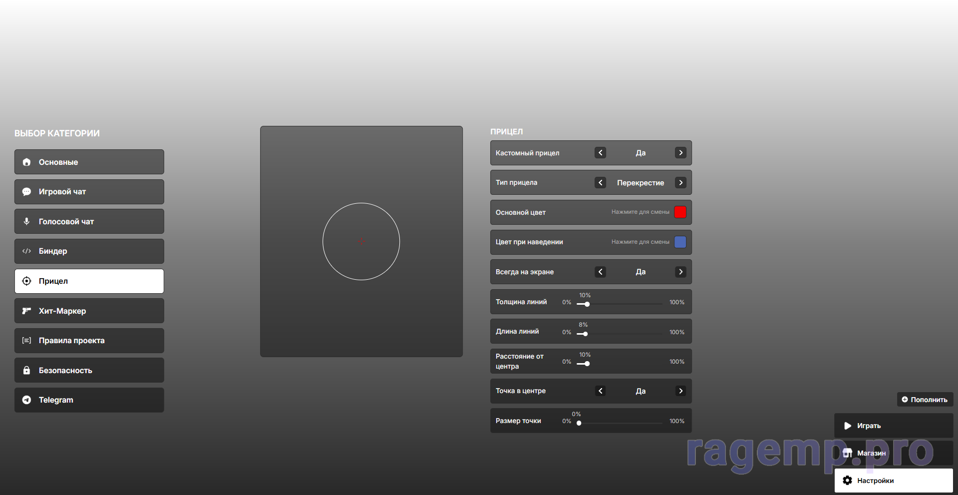Click the speech bubble icon for Игровой чат

27,192
